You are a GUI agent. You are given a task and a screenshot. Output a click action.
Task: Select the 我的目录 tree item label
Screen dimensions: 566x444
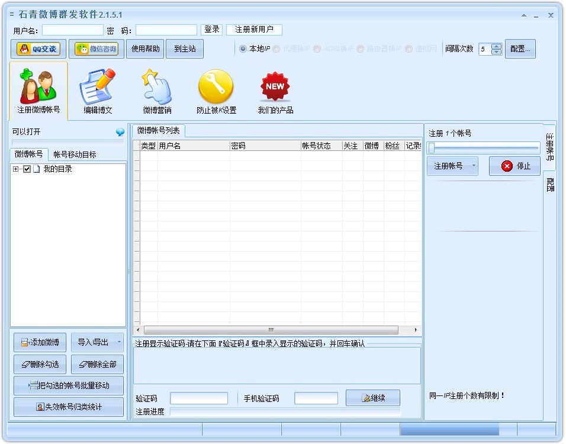58,169
